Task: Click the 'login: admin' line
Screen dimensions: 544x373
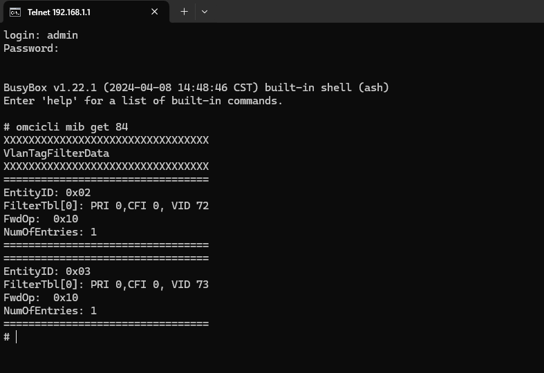Action: coord(41,35)
